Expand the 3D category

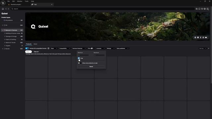[x=2, y=25]
